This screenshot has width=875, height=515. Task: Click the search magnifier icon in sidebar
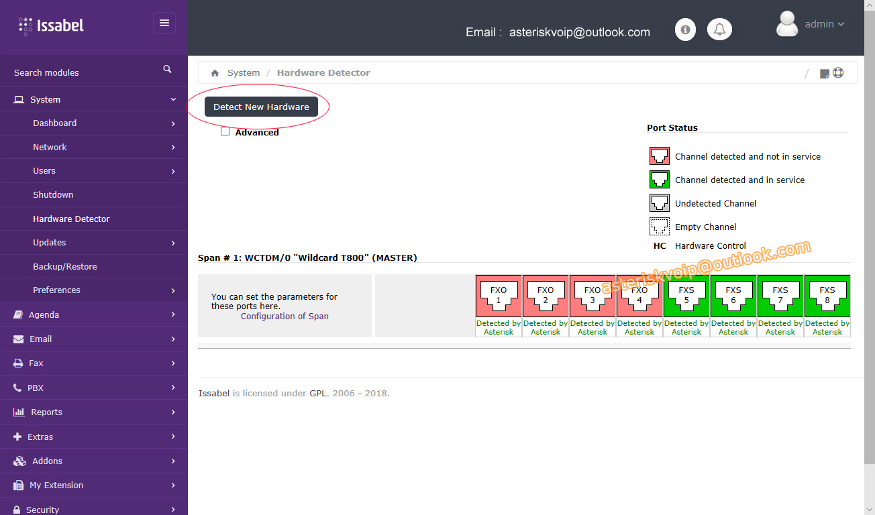167,69
